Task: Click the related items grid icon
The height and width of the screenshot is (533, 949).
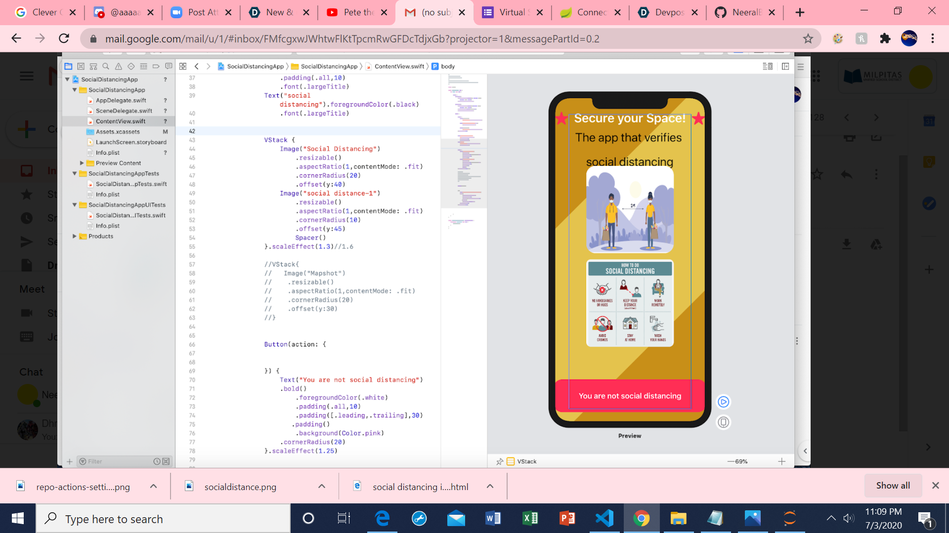Action: point(183,66)
